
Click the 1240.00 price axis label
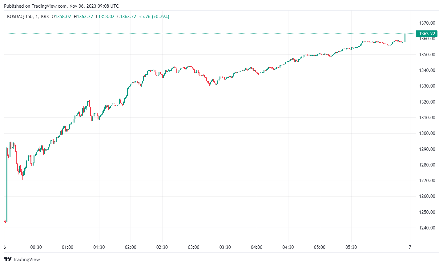pos(427,228)
